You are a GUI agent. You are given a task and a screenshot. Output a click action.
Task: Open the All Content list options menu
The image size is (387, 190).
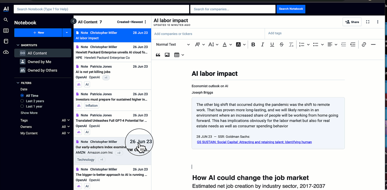145,22
